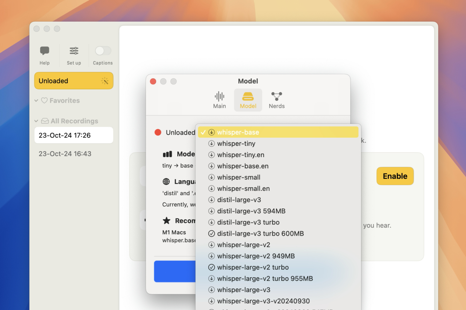Click the Model window title text

point(248,81)
